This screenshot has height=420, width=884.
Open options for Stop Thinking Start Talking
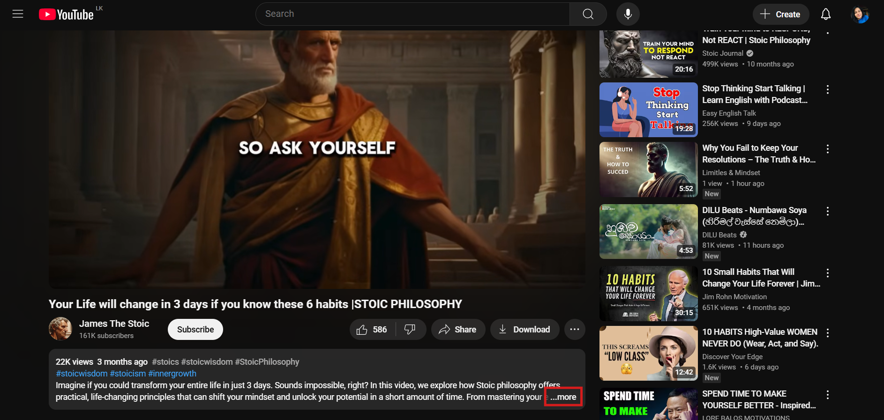[828, 89]
